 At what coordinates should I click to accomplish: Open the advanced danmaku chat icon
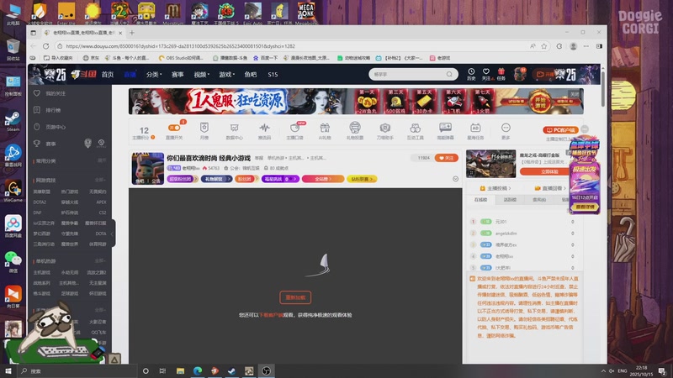(x=445, y=128)
